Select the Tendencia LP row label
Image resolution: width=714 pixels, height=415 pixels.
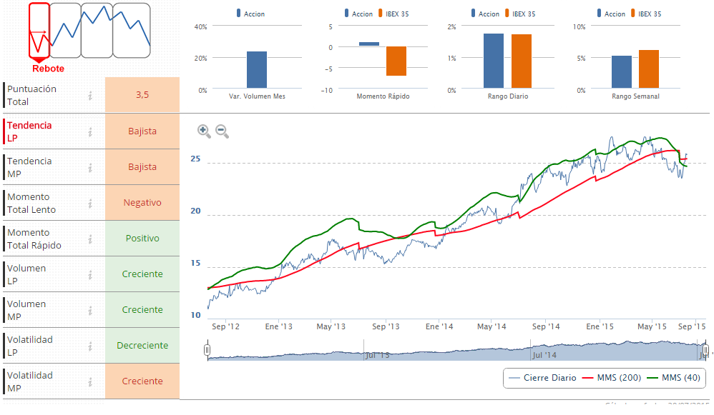(x=29, y=131)
